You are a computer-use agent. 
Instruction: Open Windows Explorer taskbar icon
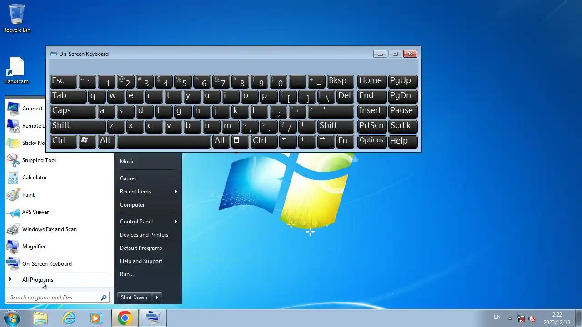tap(40, 318)
